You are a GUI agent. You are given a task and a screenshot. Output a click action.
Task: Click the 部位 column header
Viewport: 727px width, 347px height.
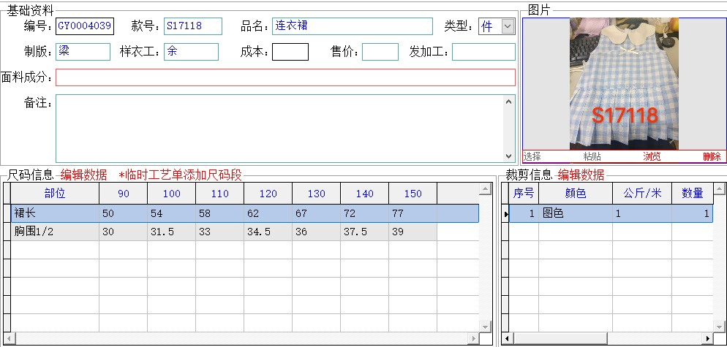55,193
